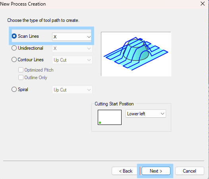
Task: Expand the Spiral Up Cut dropdown
Action: click(x=72, y=90)
